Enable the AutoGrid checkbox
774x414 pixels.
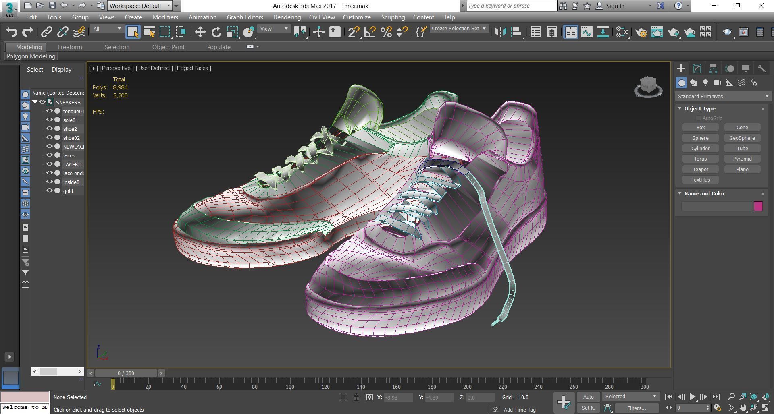698,118
